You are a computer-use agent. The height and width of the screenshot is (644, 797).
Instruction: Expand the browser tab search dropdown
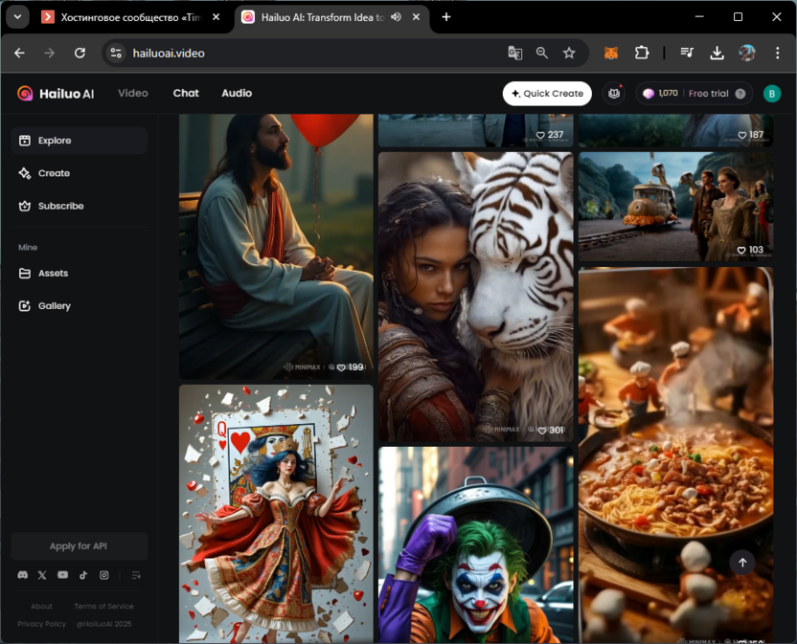point(17,17)
